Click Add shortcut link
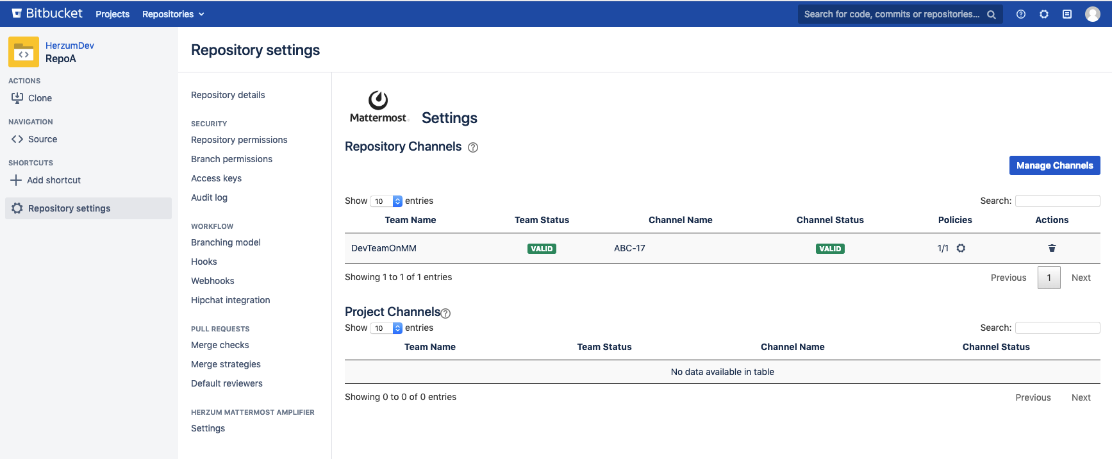 coord(54,180)
